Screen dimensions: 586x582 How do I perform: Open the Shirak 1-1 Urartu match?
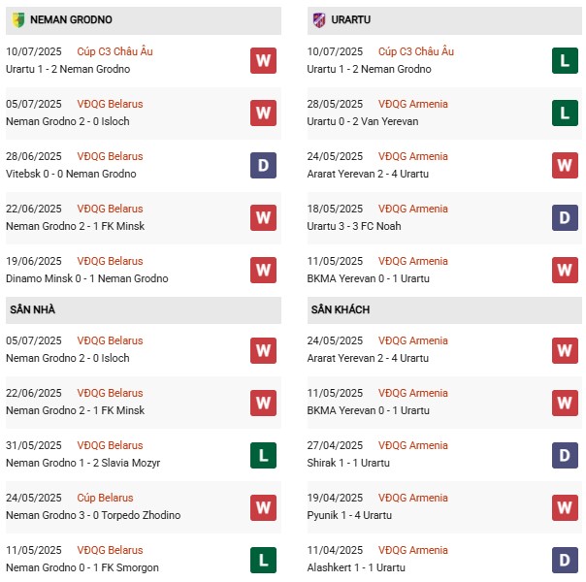348,463
